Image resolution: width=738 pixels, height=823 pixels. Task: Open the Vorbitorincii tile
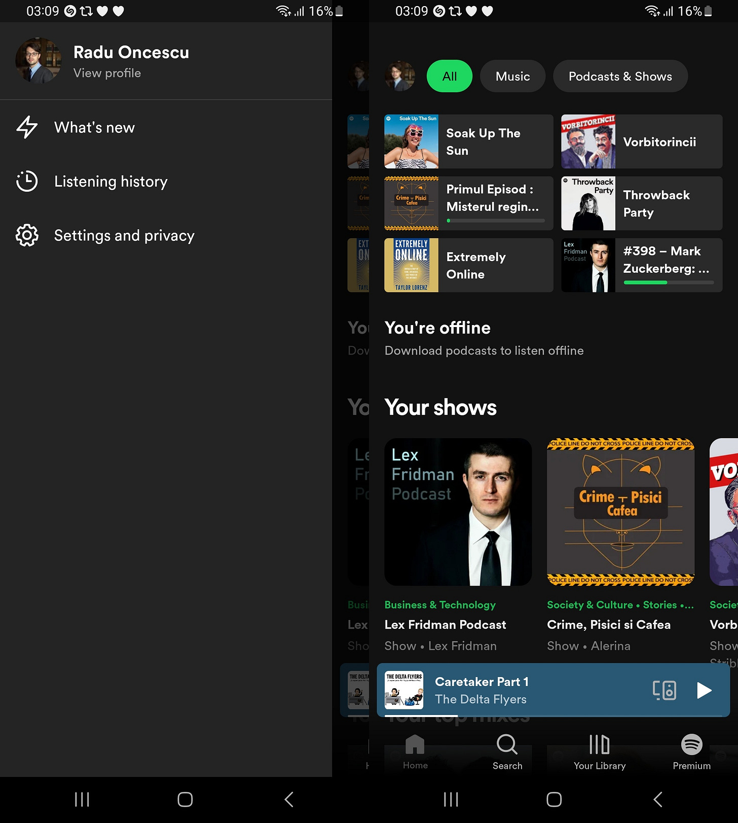coord(642,141)
